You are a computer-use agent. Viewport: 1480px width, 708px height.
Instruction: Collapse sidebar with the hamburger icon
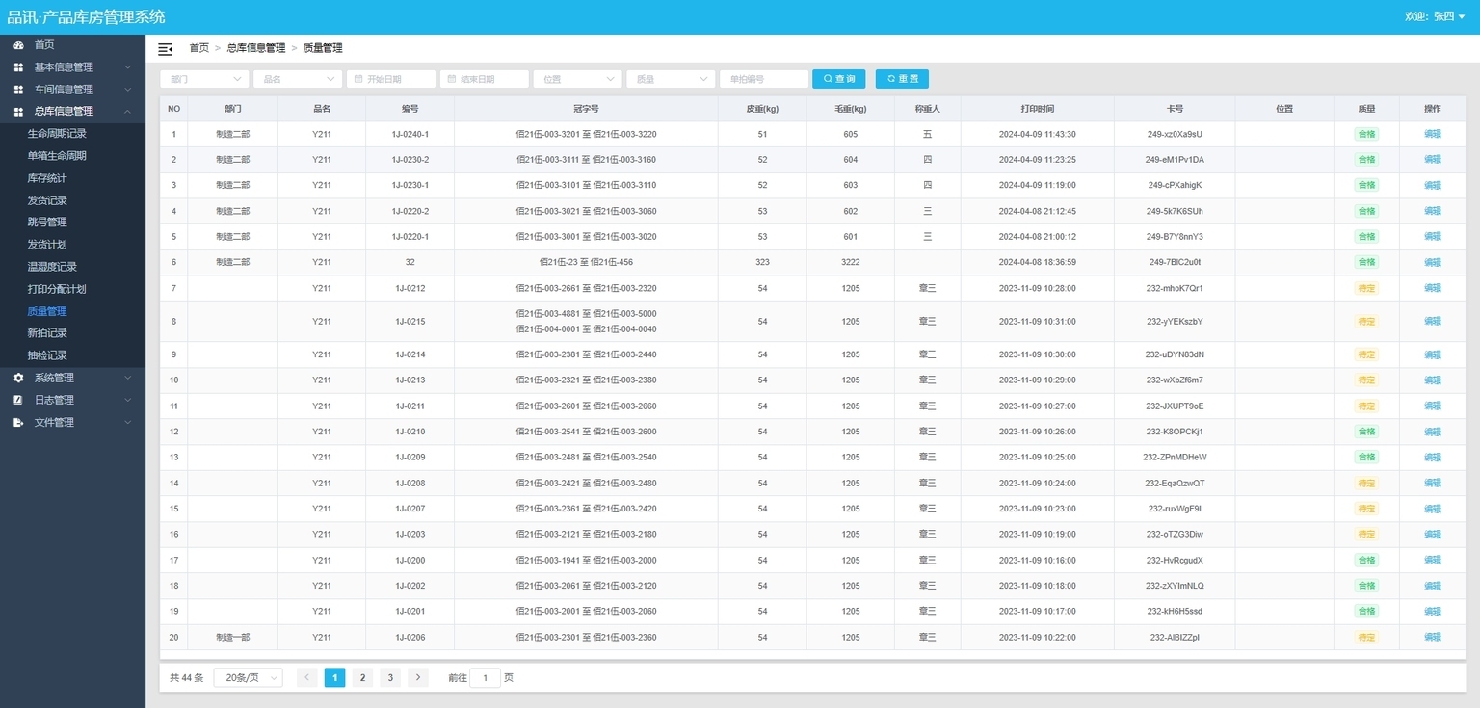pos(165,49)
